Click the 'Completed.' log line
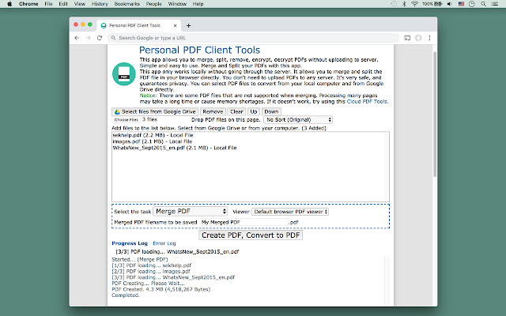This screenshot has width=506, height=316. point(126,295)
